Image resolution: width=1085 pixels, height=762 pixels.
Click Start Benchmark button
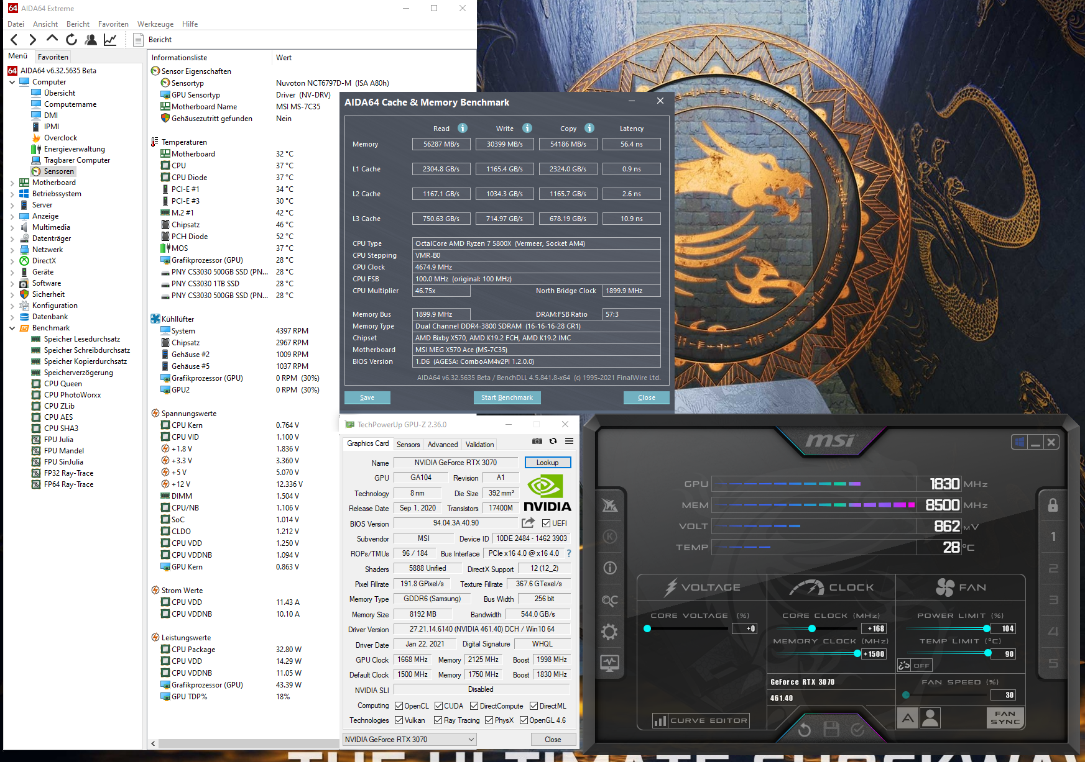pos(507,397)
